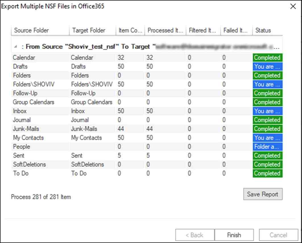
Task: Select the My Contacts target folder cell
Action: 86,138
